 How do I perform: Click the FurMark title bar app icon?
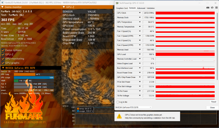3,2
